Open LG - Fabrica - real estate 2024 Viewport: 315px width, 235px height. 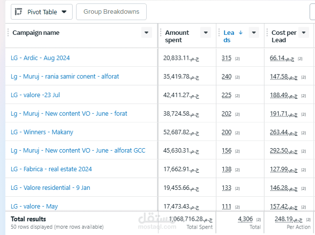click(x=51, y=169)
